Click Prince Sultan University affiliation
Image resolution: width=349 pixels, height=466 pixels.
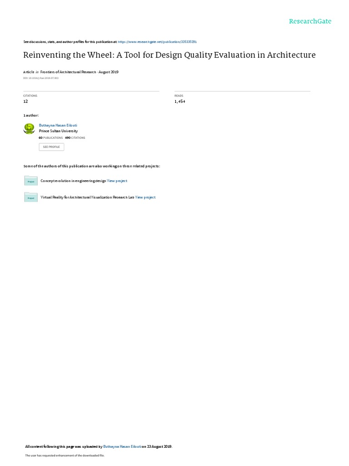58,131
